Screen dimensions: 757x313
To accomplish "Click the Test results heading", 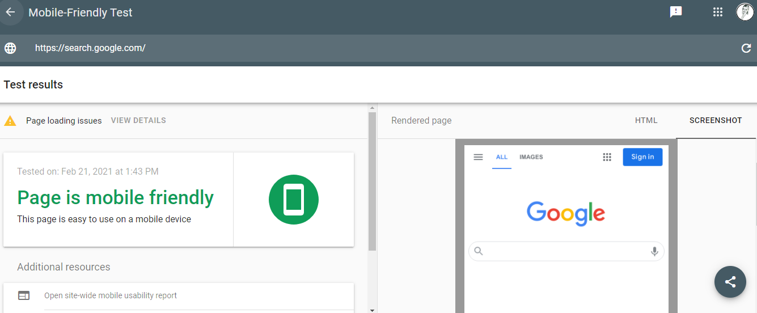I will click(x=33, y=84).
